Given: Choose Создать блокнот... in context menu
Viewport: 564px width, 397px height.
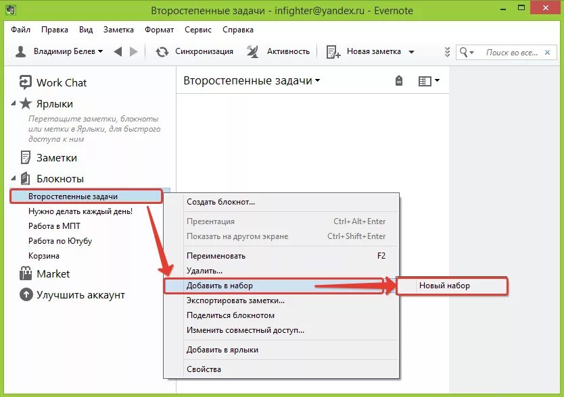Looking at the screenshot, I should click(281, 202).
